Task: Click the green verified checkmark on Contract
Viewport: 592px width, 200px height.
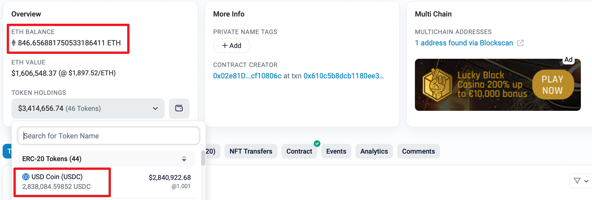Action: coord(317,144)
